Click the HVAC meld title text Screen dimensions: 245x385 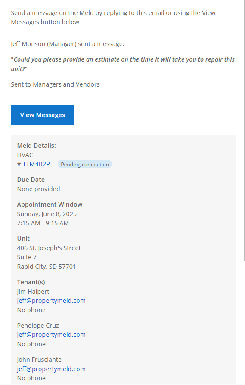25,155
